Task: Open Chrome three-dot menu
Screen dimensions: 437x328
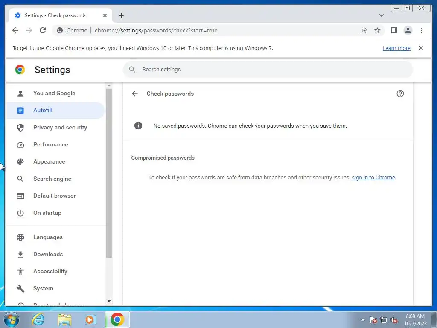Action: coord(422,30)
